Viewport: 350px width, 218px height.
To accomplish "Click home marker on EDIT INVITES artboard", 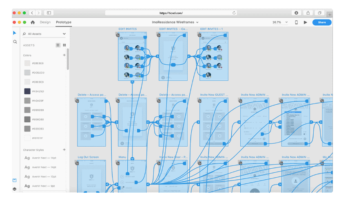I will [117, 35].
